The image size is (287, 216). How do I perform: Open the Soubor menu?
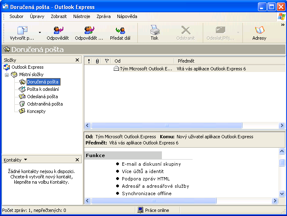coord(16,16)
